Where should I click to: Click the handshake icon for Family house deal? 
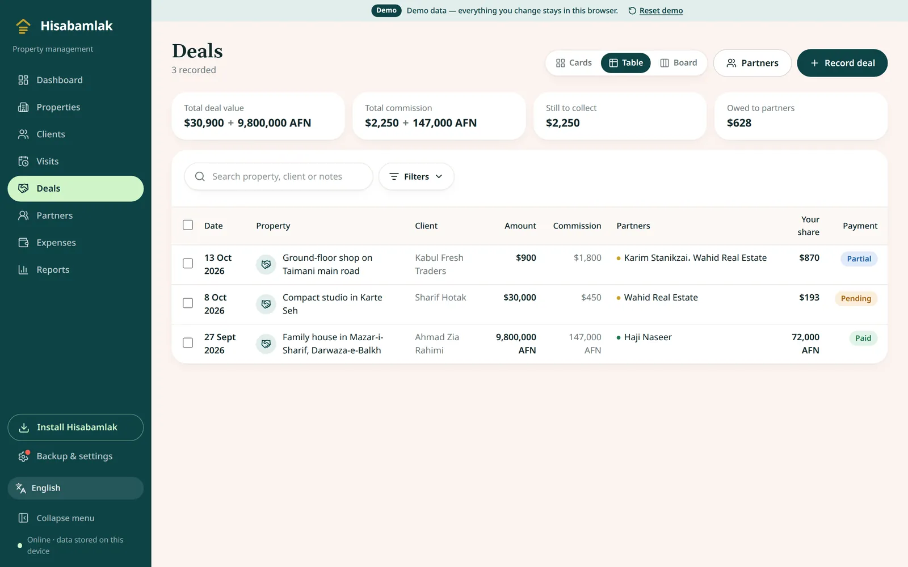click(266, 344)
